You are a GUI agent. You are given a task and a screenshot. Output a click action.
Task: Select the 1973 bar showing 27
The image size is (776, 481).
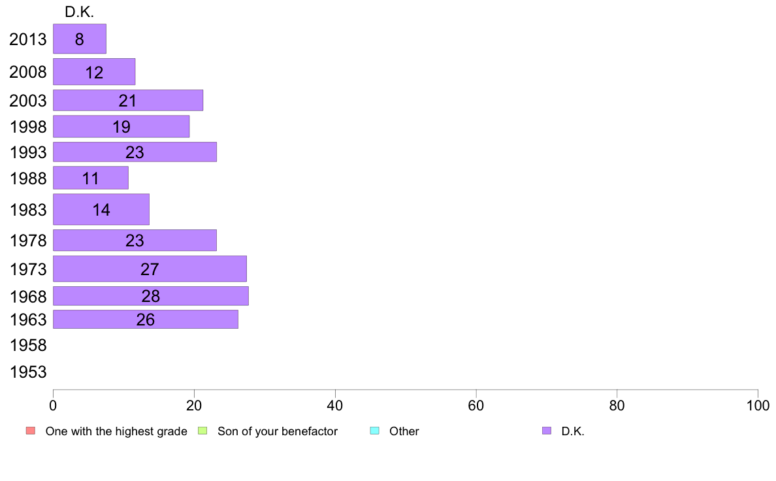point(150,269)
